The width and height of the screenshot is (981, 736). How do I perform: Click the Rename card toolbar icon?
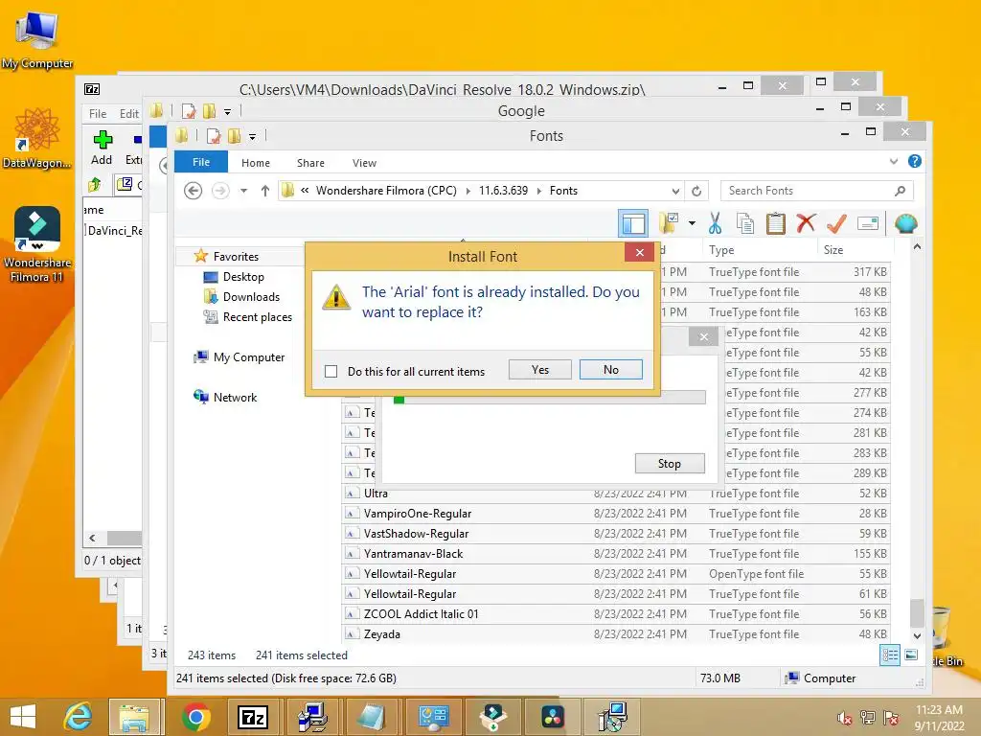868,223
